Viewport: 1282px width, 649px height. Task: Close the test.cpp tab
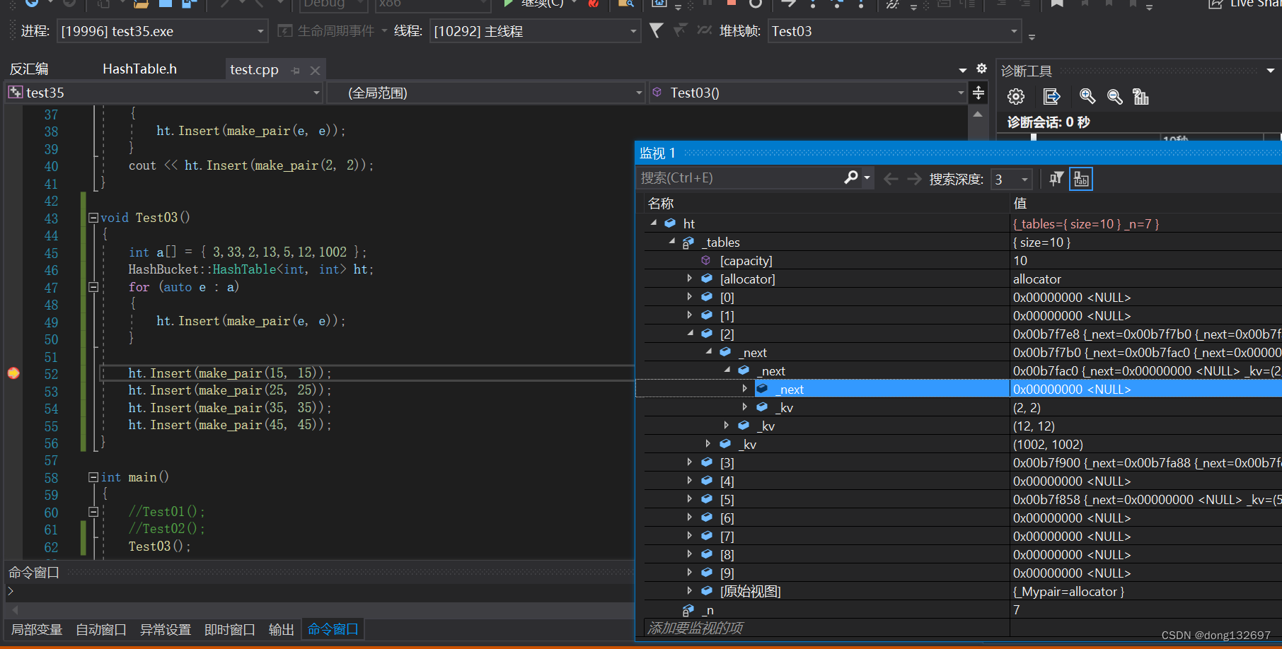tap(315, 70)
